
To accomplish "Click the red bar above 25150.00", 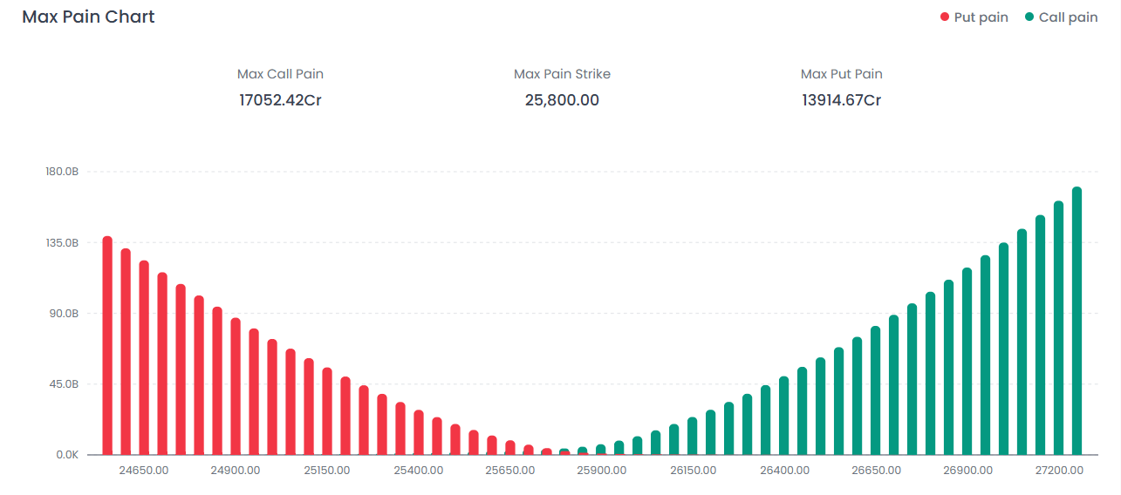I will [x=327, y=410].
